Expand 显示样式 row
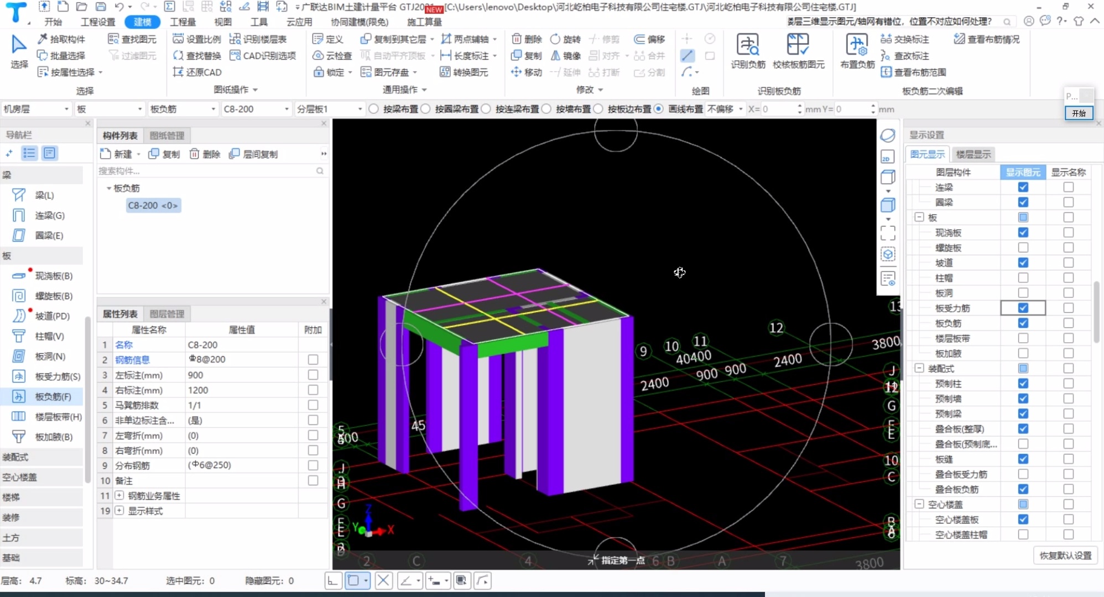The image size is (1104, 597). tap(119, 510)
